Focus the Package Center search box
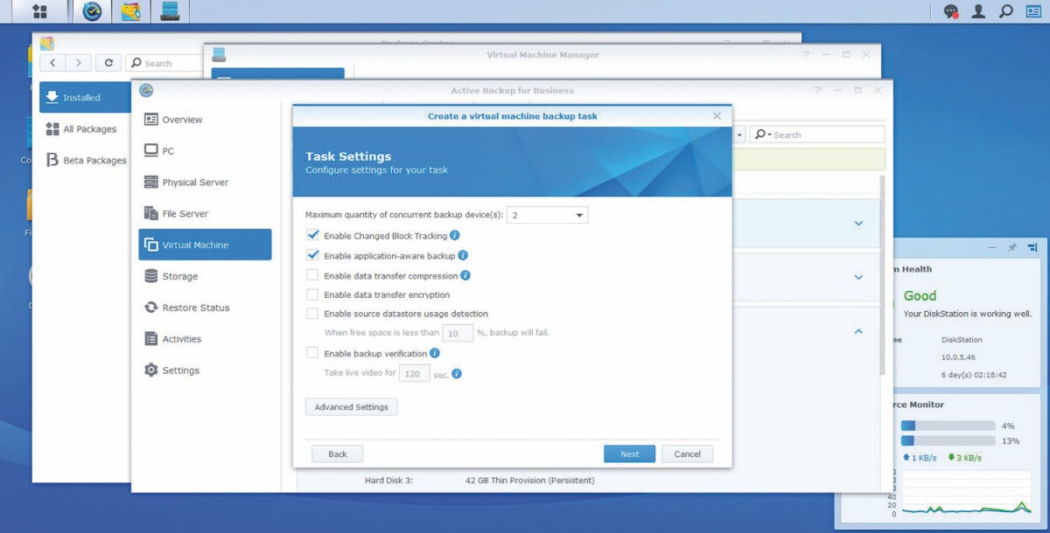This screenshot has height=533, width=1050. [164, 63]
